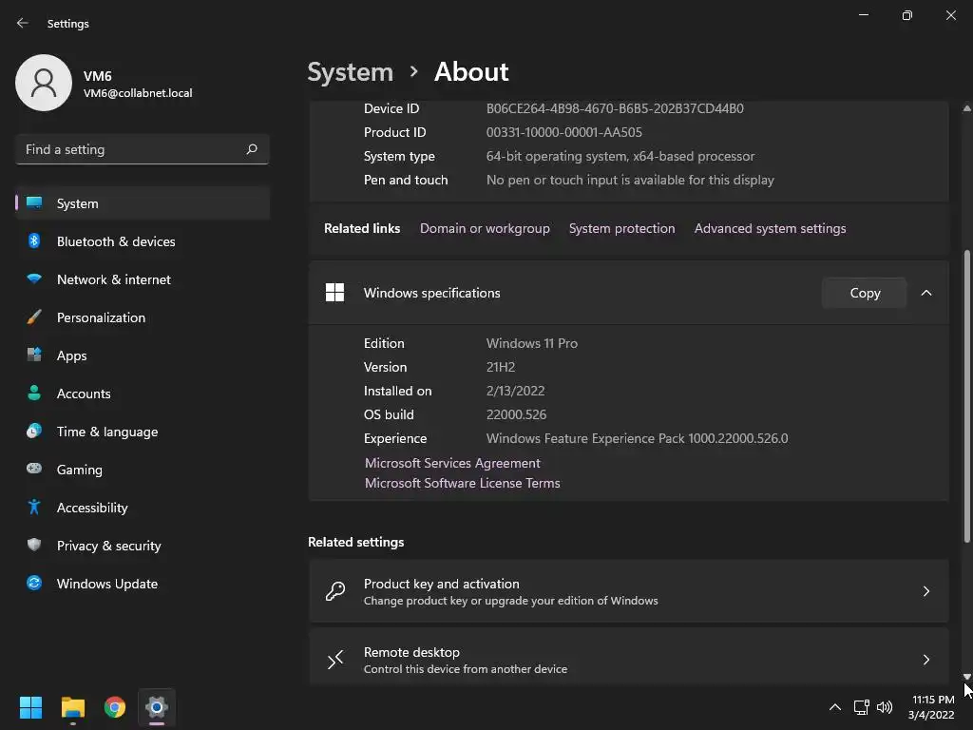The width and height of the screenshot is (973, 730).
Task: Click the scroll down arrow of the page scrollbar
Action: click(967, 677)
